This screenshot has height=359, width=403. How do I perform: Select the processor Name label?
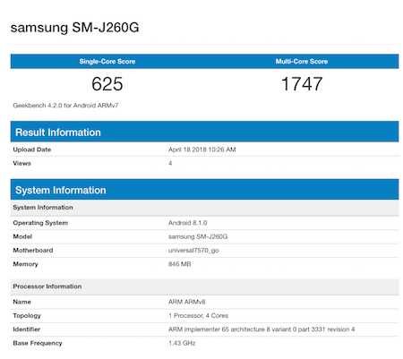(x=21, y=302)
